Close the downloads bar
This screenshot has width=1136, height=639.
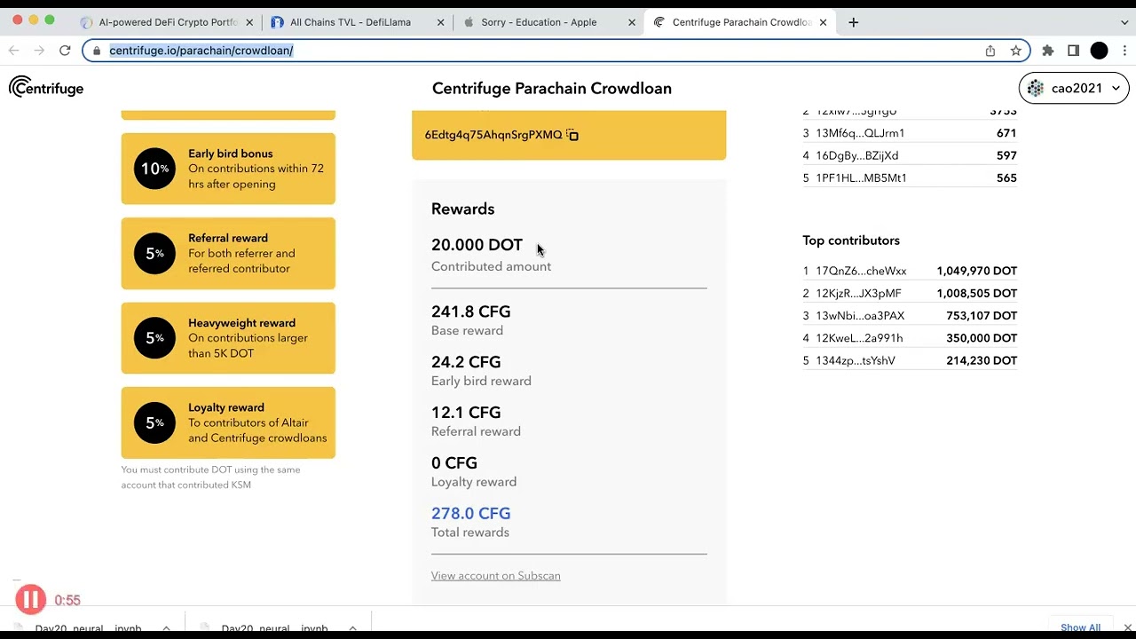coord(1128,627)
